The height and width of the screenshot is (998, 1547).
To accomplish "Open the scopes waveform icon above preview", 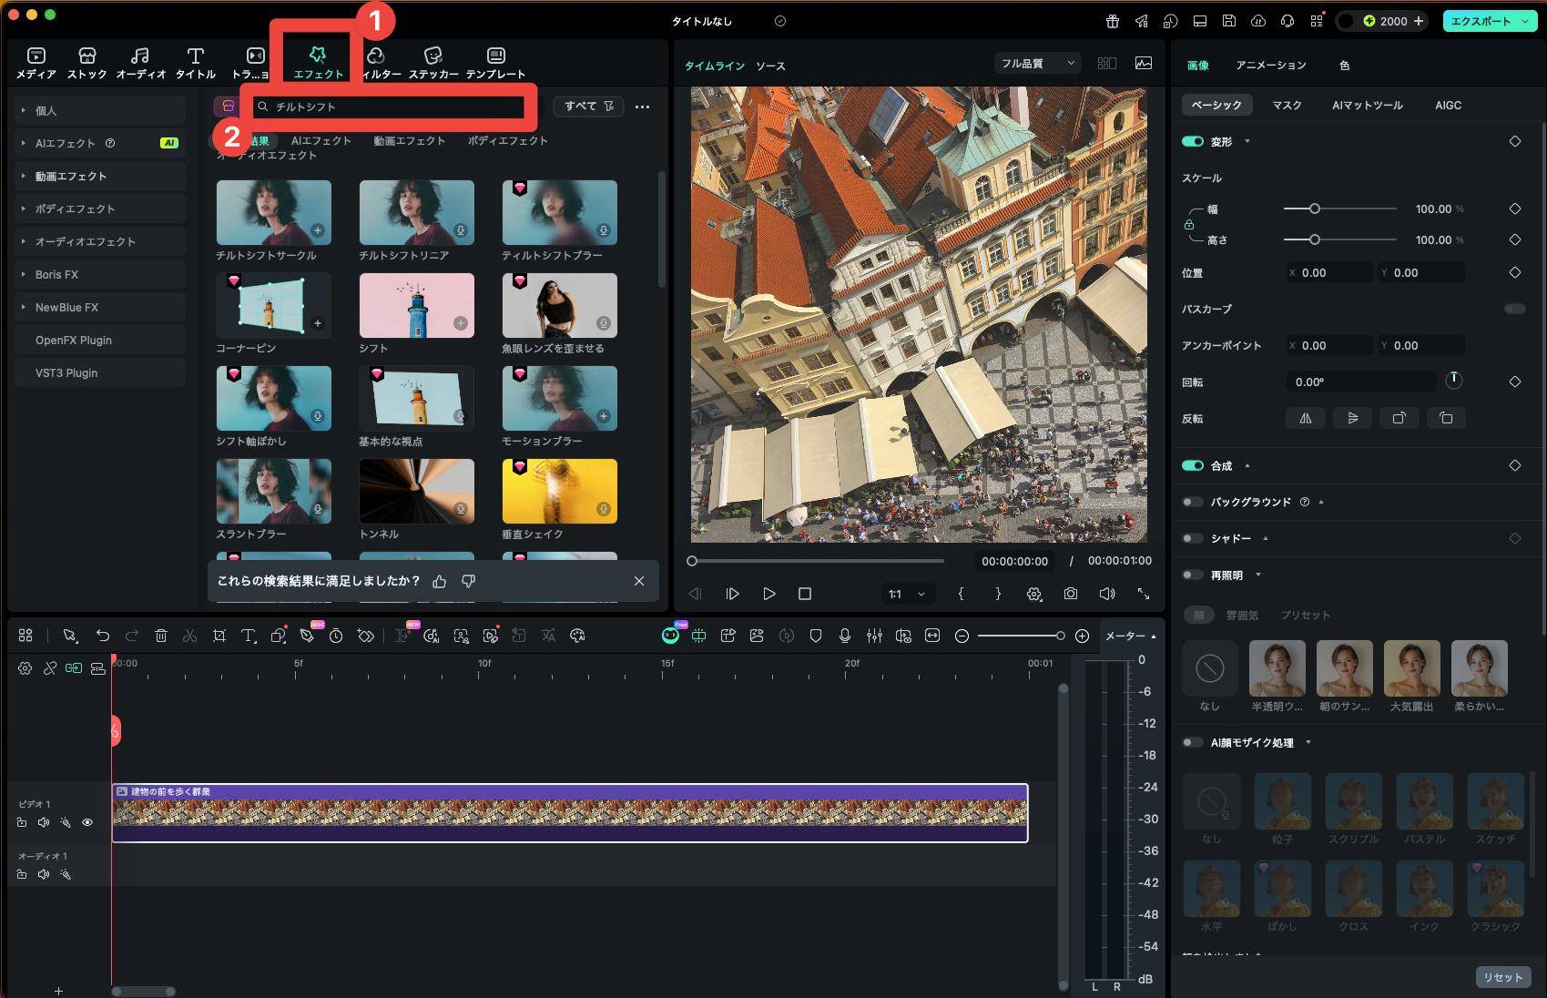I will coord(1144,63).
